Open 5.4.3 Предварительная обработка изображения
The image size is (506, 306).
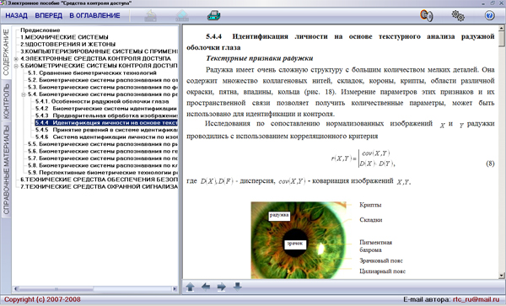tap(106, 115)
